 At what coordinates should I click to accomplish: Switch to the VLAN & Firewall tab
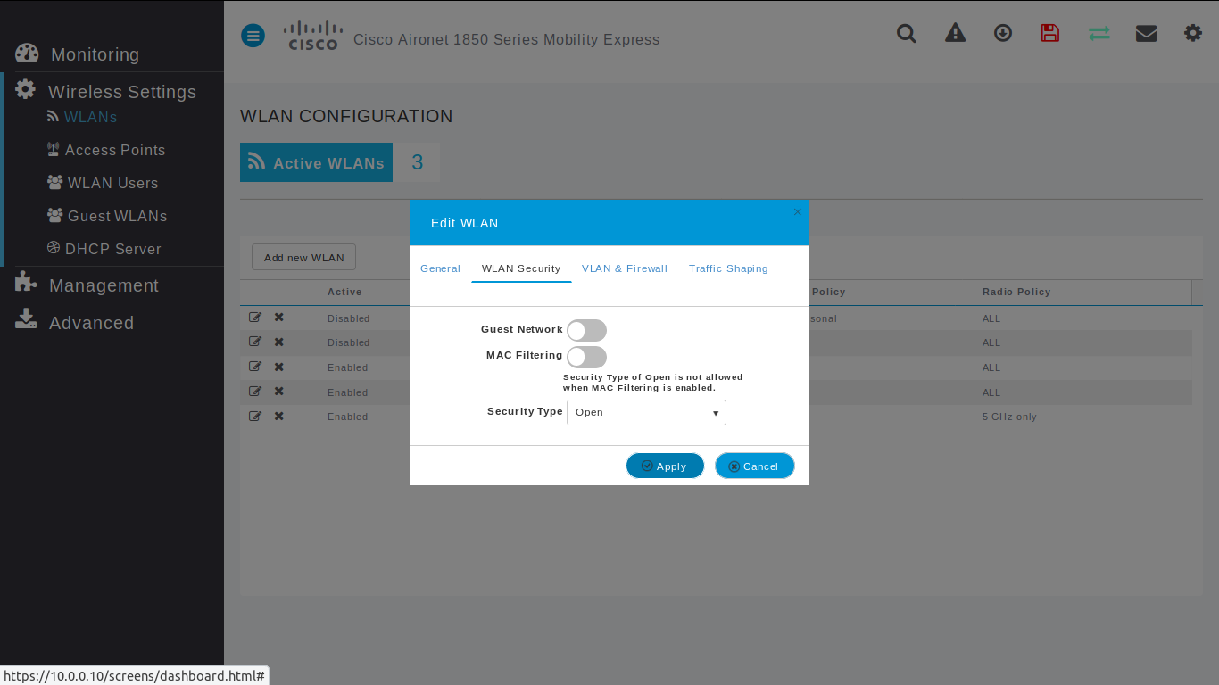click(624, 268)
